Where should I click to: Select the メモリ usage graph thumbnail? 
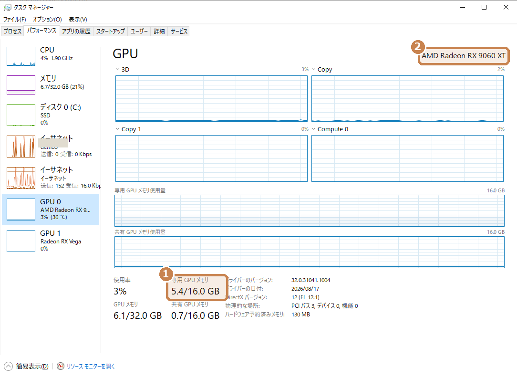click(21, 85)
